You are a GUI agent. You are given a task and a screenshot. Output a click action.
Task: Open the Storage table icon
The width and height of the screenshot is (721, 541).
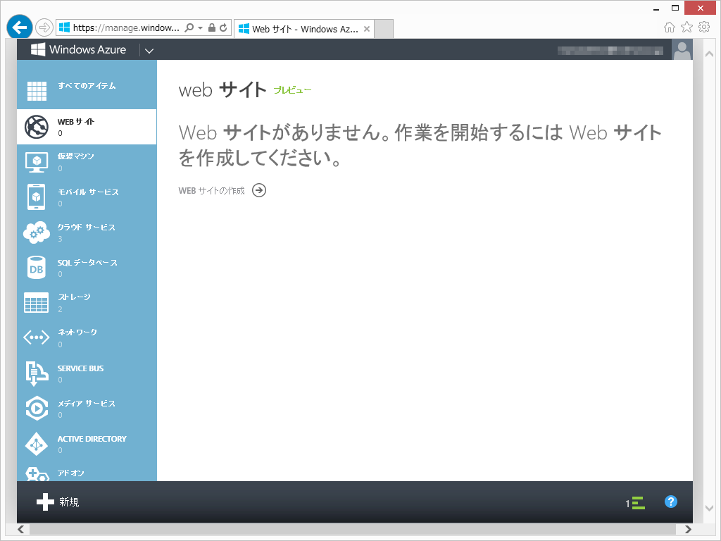tap(37, 303)
